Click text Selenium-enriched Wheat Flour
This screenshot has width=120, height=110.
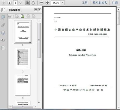pos(82,55)
